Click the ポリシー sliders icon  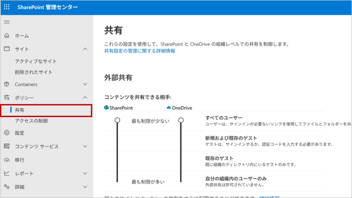click(x=7, y=97)
